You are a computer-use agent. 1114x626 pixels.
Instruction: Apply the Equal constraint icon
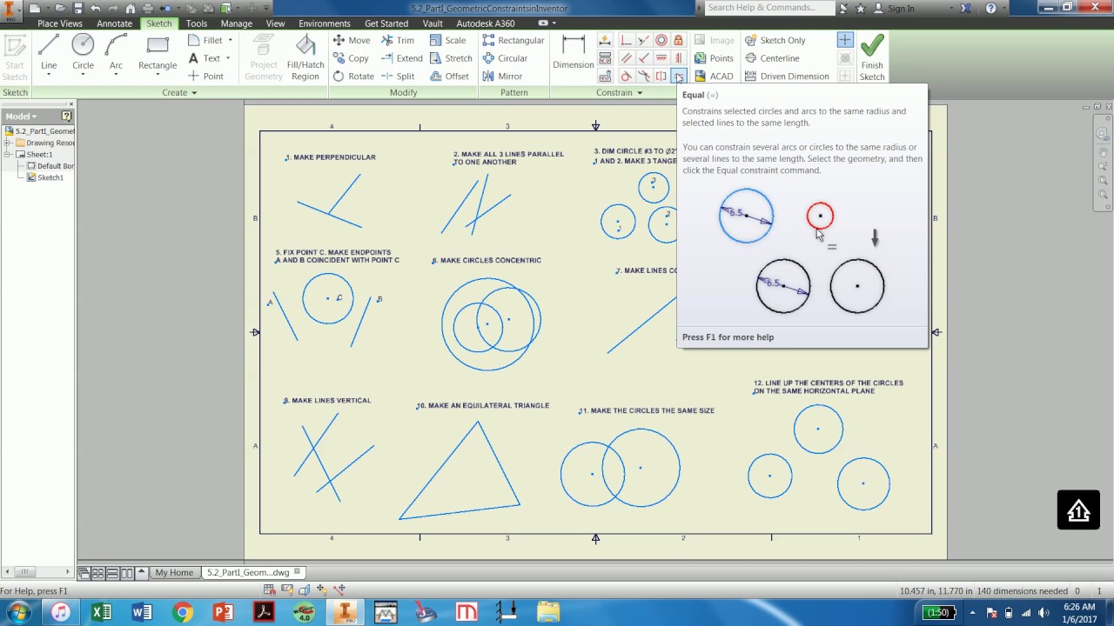tap(678, 76)
